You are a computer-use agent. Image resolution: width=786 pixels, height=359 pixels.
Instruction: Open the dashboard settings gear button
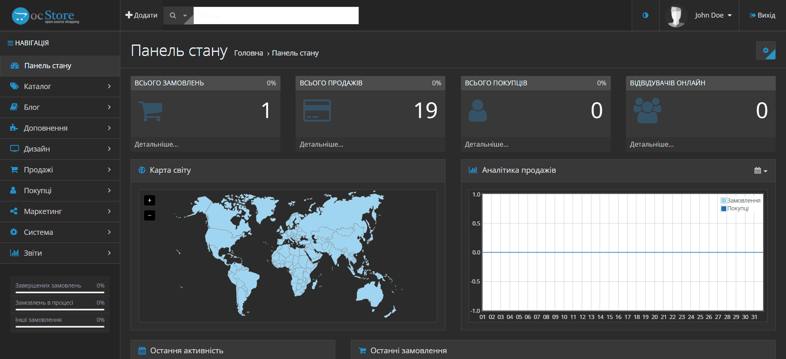[x=766, y=51]
